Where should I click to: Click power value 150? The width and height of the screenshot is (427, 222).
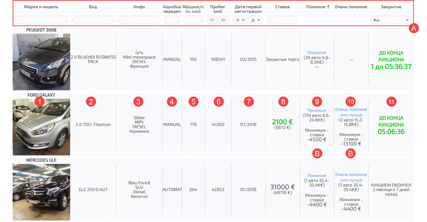[x=193, y=59]
